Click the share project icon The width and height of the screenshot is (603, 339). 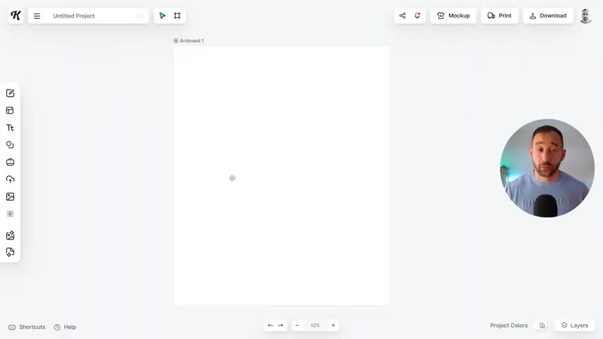click(402, 16)
